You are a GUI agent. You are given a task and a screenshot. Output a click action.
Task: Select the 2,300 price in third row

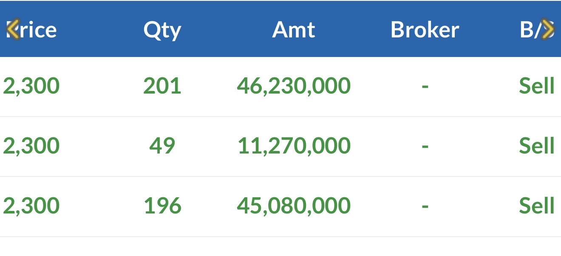31,206
